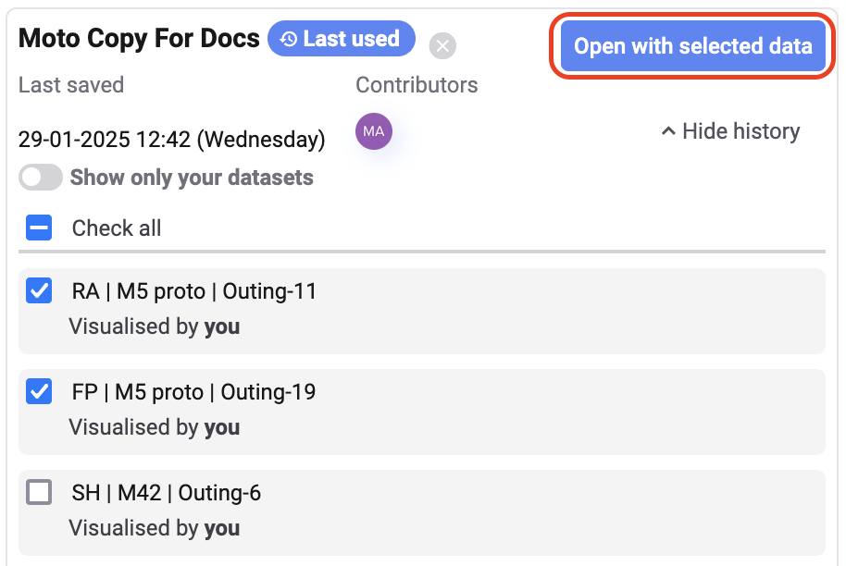Click the clock icon in Last used badge
The image size is (846, 566).
tap(289, 39)
